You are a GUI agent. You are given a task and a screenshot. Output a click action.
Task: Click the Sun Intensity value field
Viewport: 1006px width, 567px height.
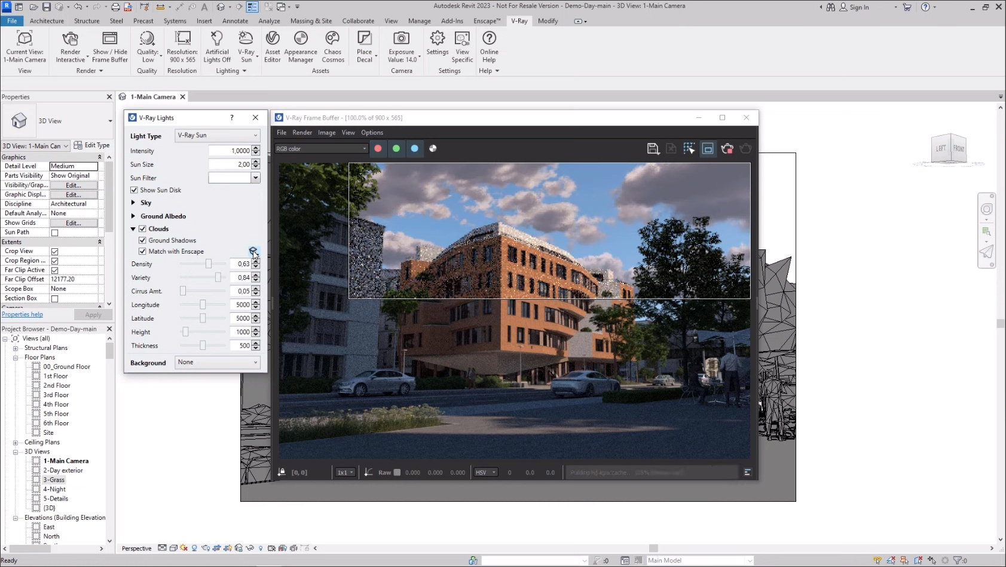(230, 151)
